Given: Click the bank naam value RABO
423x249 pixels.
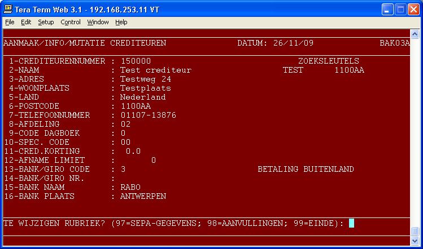Looking at the screenshot, I should click(130, 187).
